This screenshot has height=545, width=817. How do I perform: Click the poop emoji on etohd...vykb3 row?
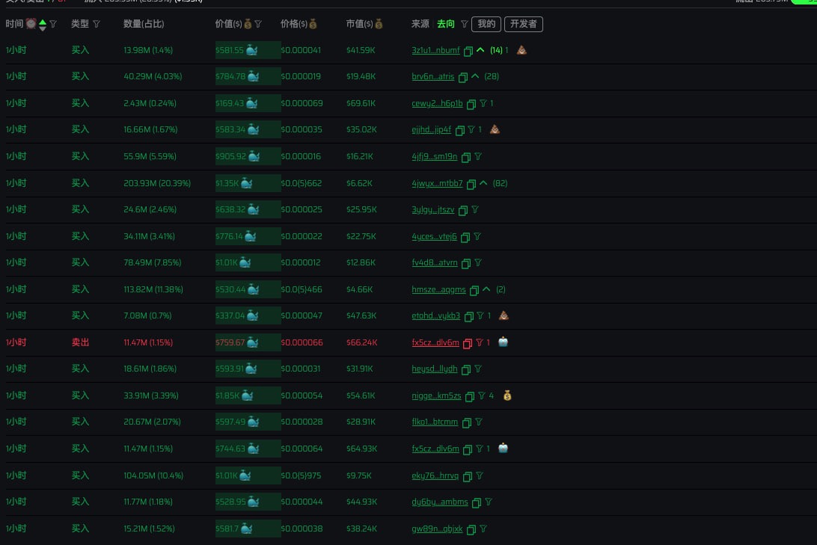point(504,315)
